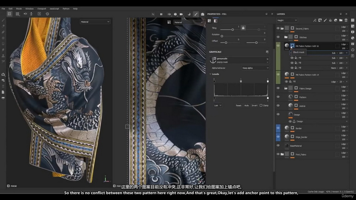Click the history clock icon in right dock
Viewport: 356px width, 200px height.
[352, 50]
